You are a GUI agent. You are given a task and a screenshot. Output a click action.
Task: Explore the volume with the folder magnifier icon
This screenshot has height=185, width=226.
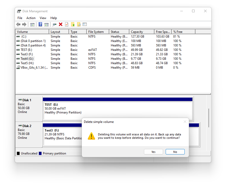tap(79, 24)
